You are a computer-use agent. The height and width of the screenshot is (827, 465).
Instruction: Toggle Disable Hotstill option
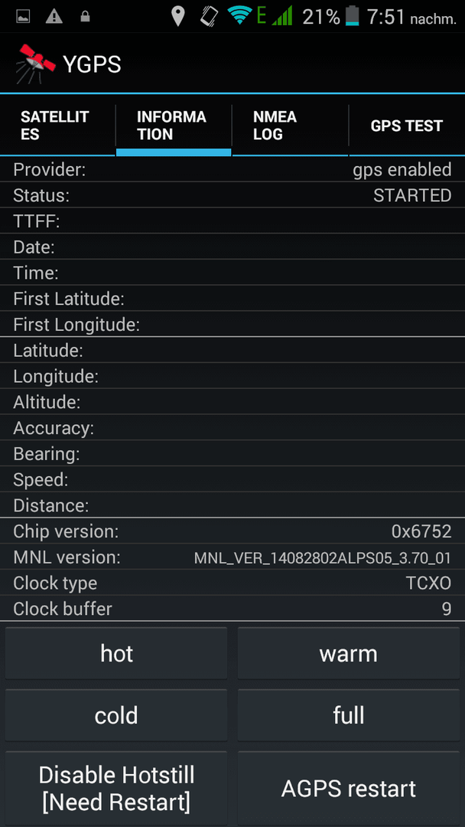[116, 788]
